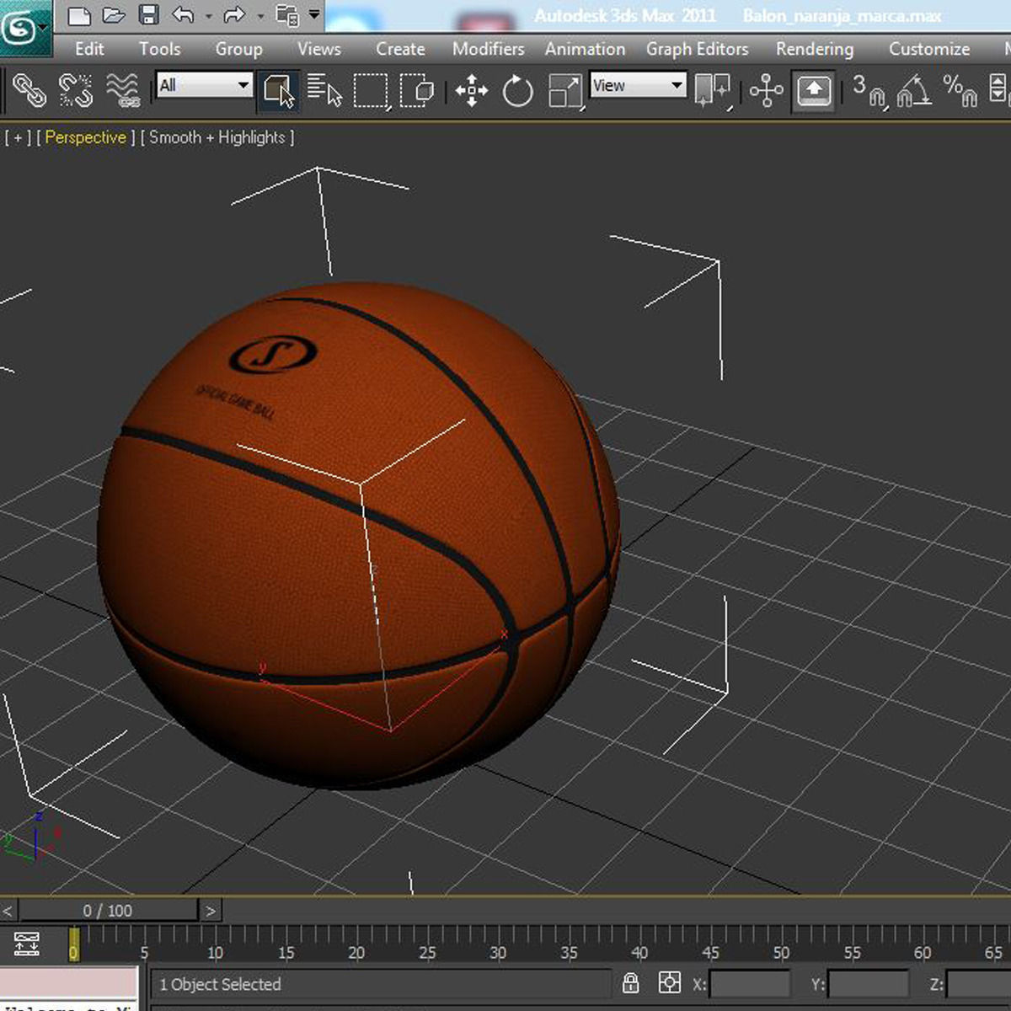Screen dimensions: 1011x1011
Task: Expand the Redo history dropdown arrow
Action: pyautogui.click(x=259, y=16)
